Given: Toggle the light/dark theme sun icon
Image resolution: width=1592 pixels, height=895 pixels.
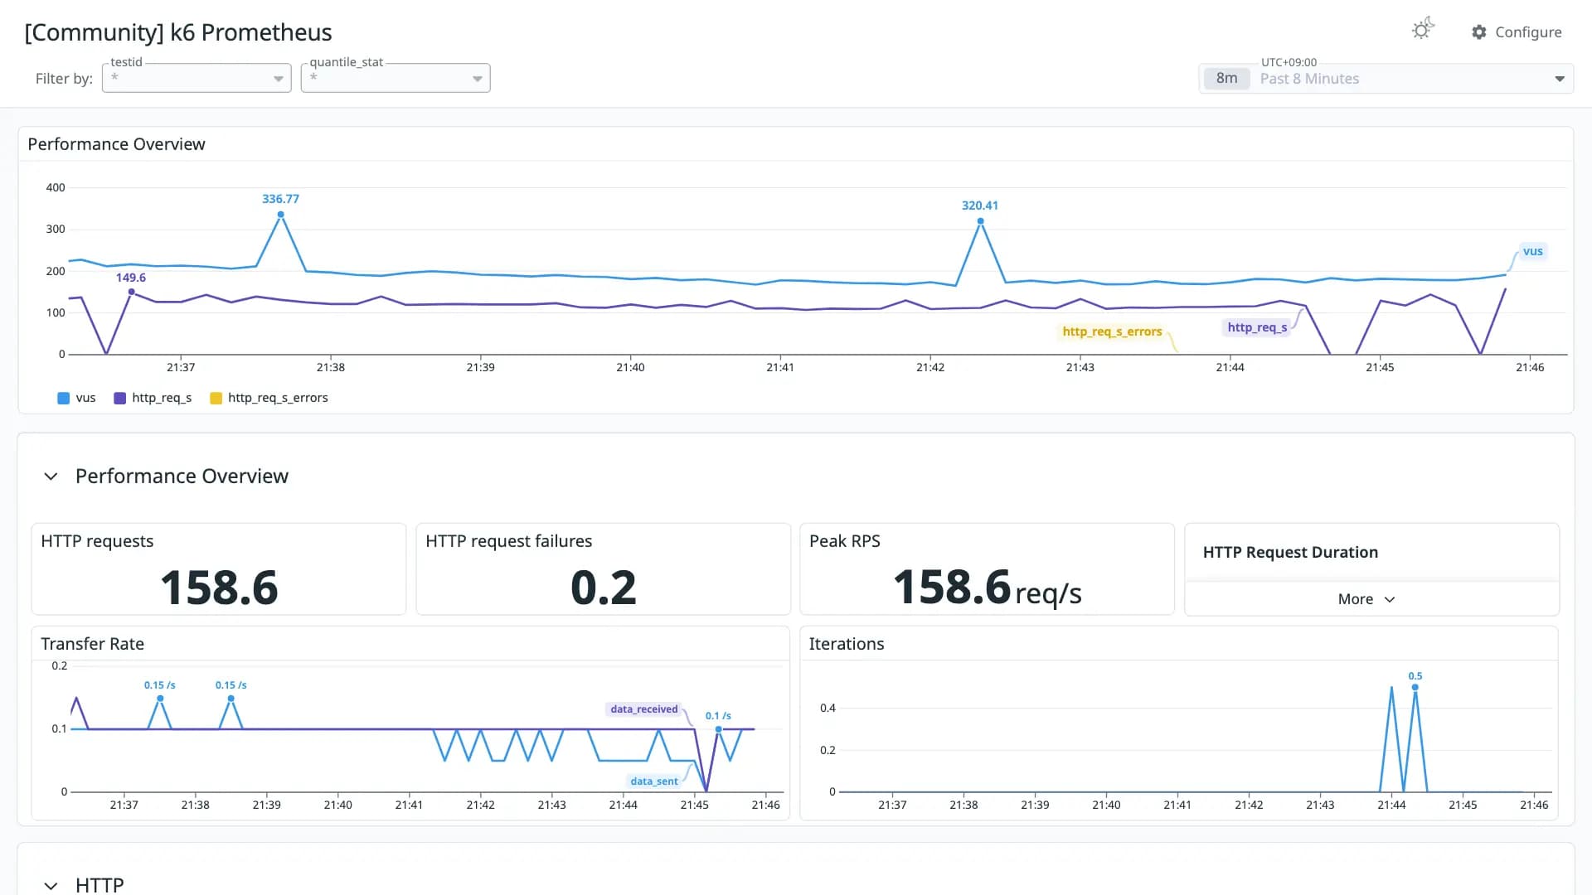Looking at the screenshot, I should (1423, 30).
